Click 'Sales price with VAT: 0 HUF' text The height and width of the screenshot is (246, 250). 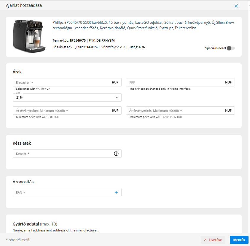pos(33,89)
